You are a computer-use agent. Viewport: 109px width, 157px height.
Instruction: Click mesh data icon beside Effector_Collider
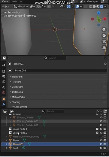point(39,117)
